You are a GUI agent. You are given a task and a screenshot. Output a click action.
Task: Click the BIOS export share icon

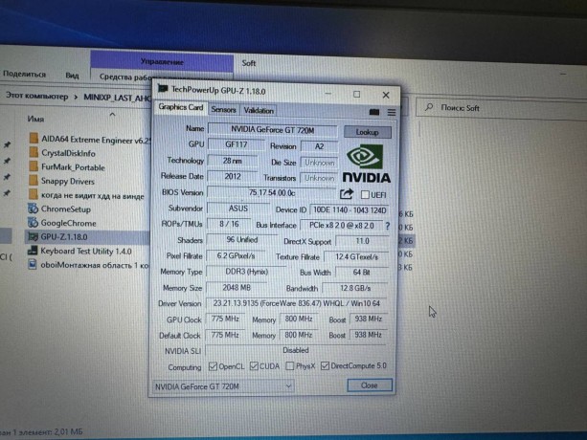347,193
